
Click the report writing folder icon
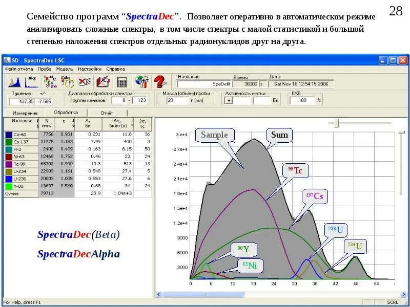click(103, 82)
